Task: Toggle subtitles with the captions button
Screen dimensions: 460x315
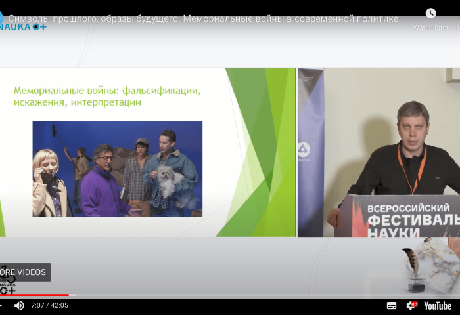Action: (x=392, y=306)
